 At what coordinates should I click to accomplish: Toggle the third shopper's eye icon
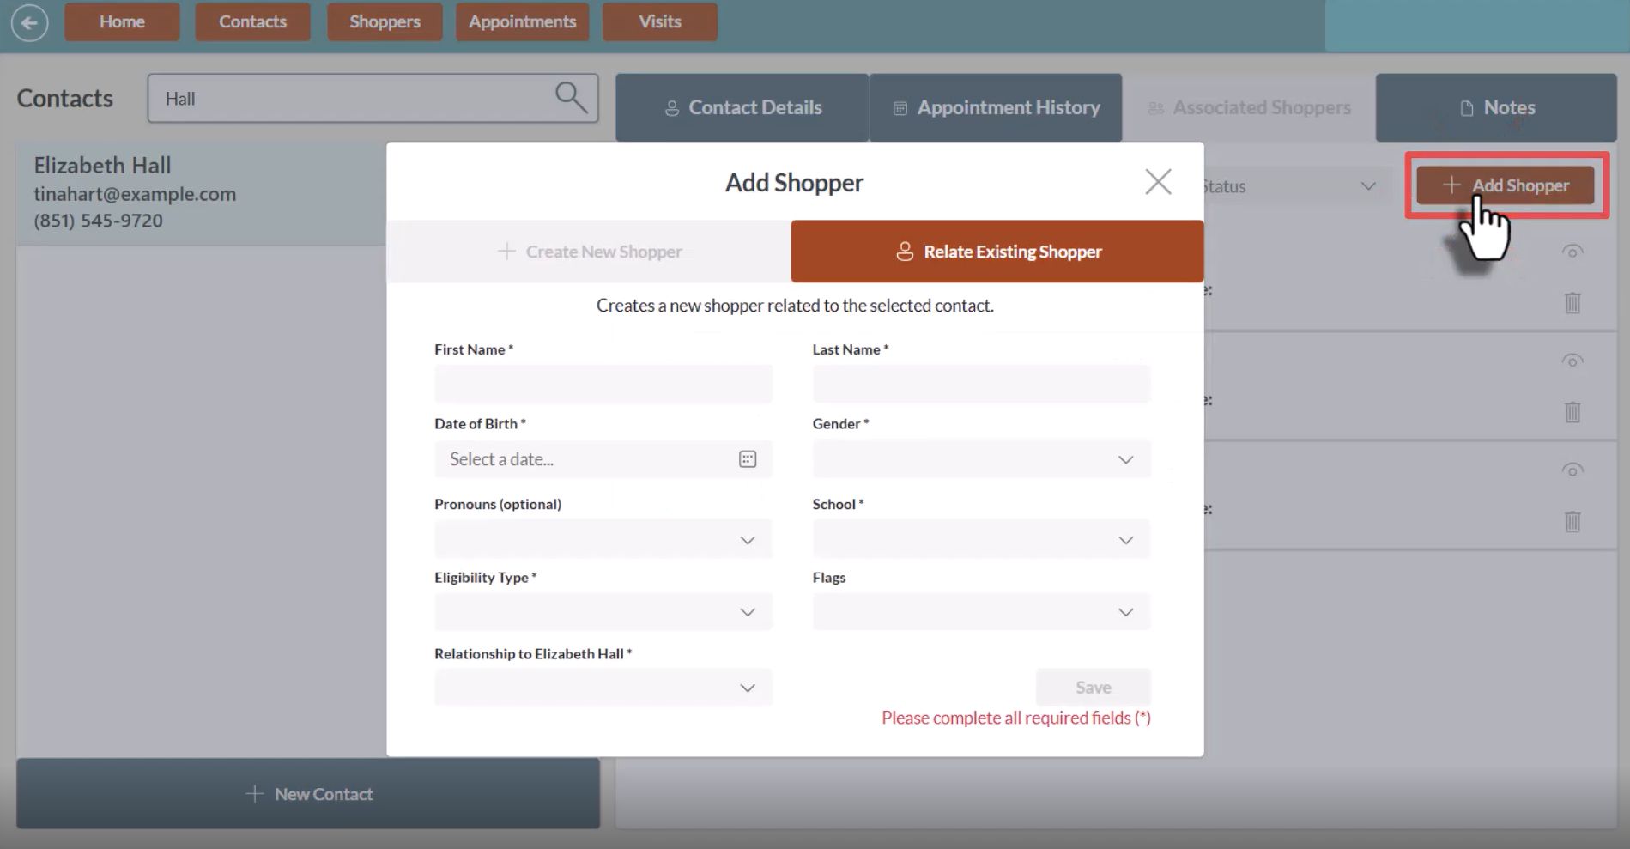pos(1572,470)
